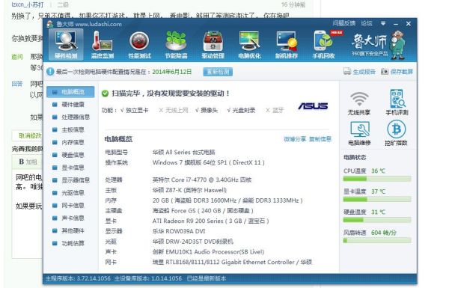Click the 重新检测 re-detect button
The image size is (449, 288).
(x=218, y=72)
